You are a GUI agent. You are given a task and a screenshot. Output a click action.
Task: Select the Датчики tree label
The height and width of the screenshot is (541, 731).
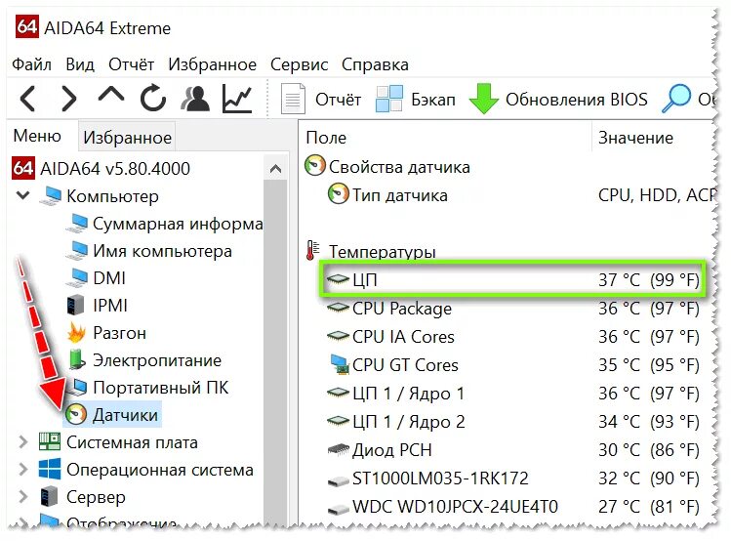point(125,415)
